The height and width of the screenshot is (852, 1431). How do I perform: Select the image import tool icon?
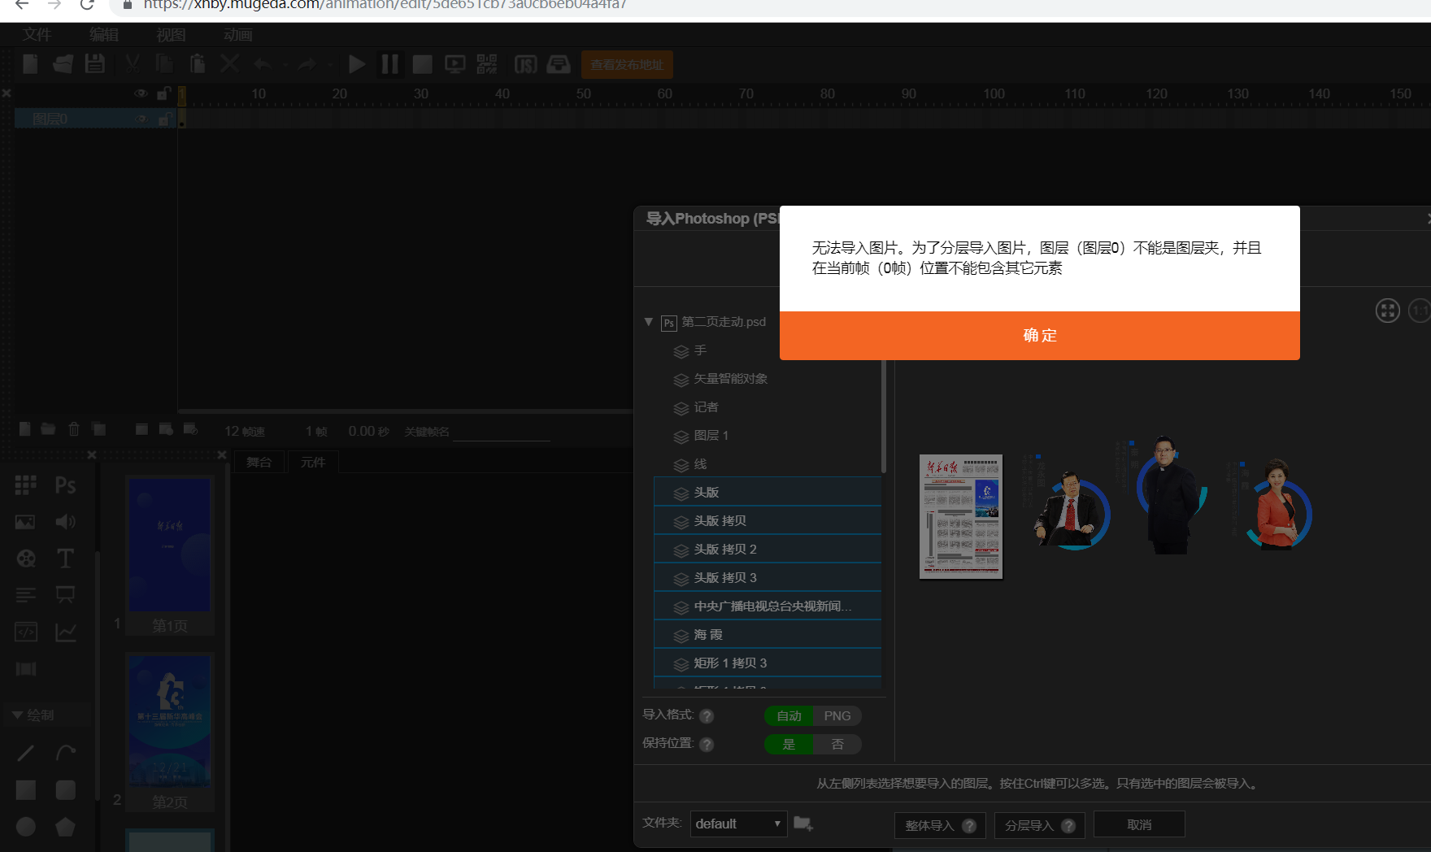click(x=25, y=522)
